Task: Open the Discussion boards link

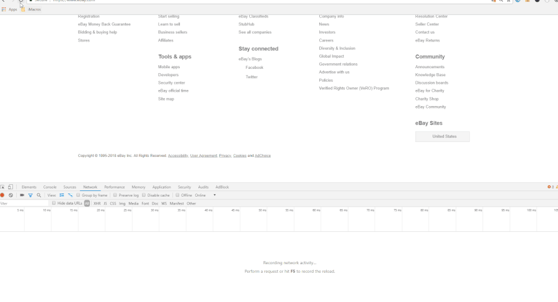Action: click(x=432, y=82)
